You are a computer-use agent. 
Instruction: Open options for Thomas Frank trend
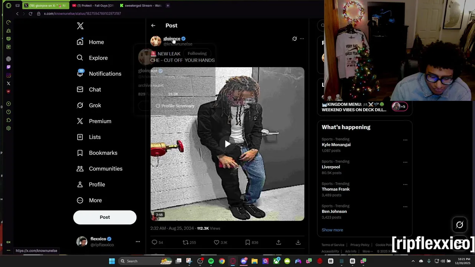click(x=405, y=185)
